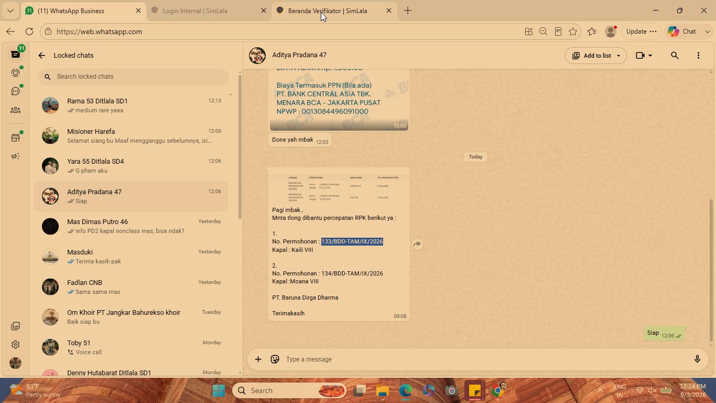Open the Channels icon in sidebar
This screenshot has height=403, width=716.
(15, 91)
